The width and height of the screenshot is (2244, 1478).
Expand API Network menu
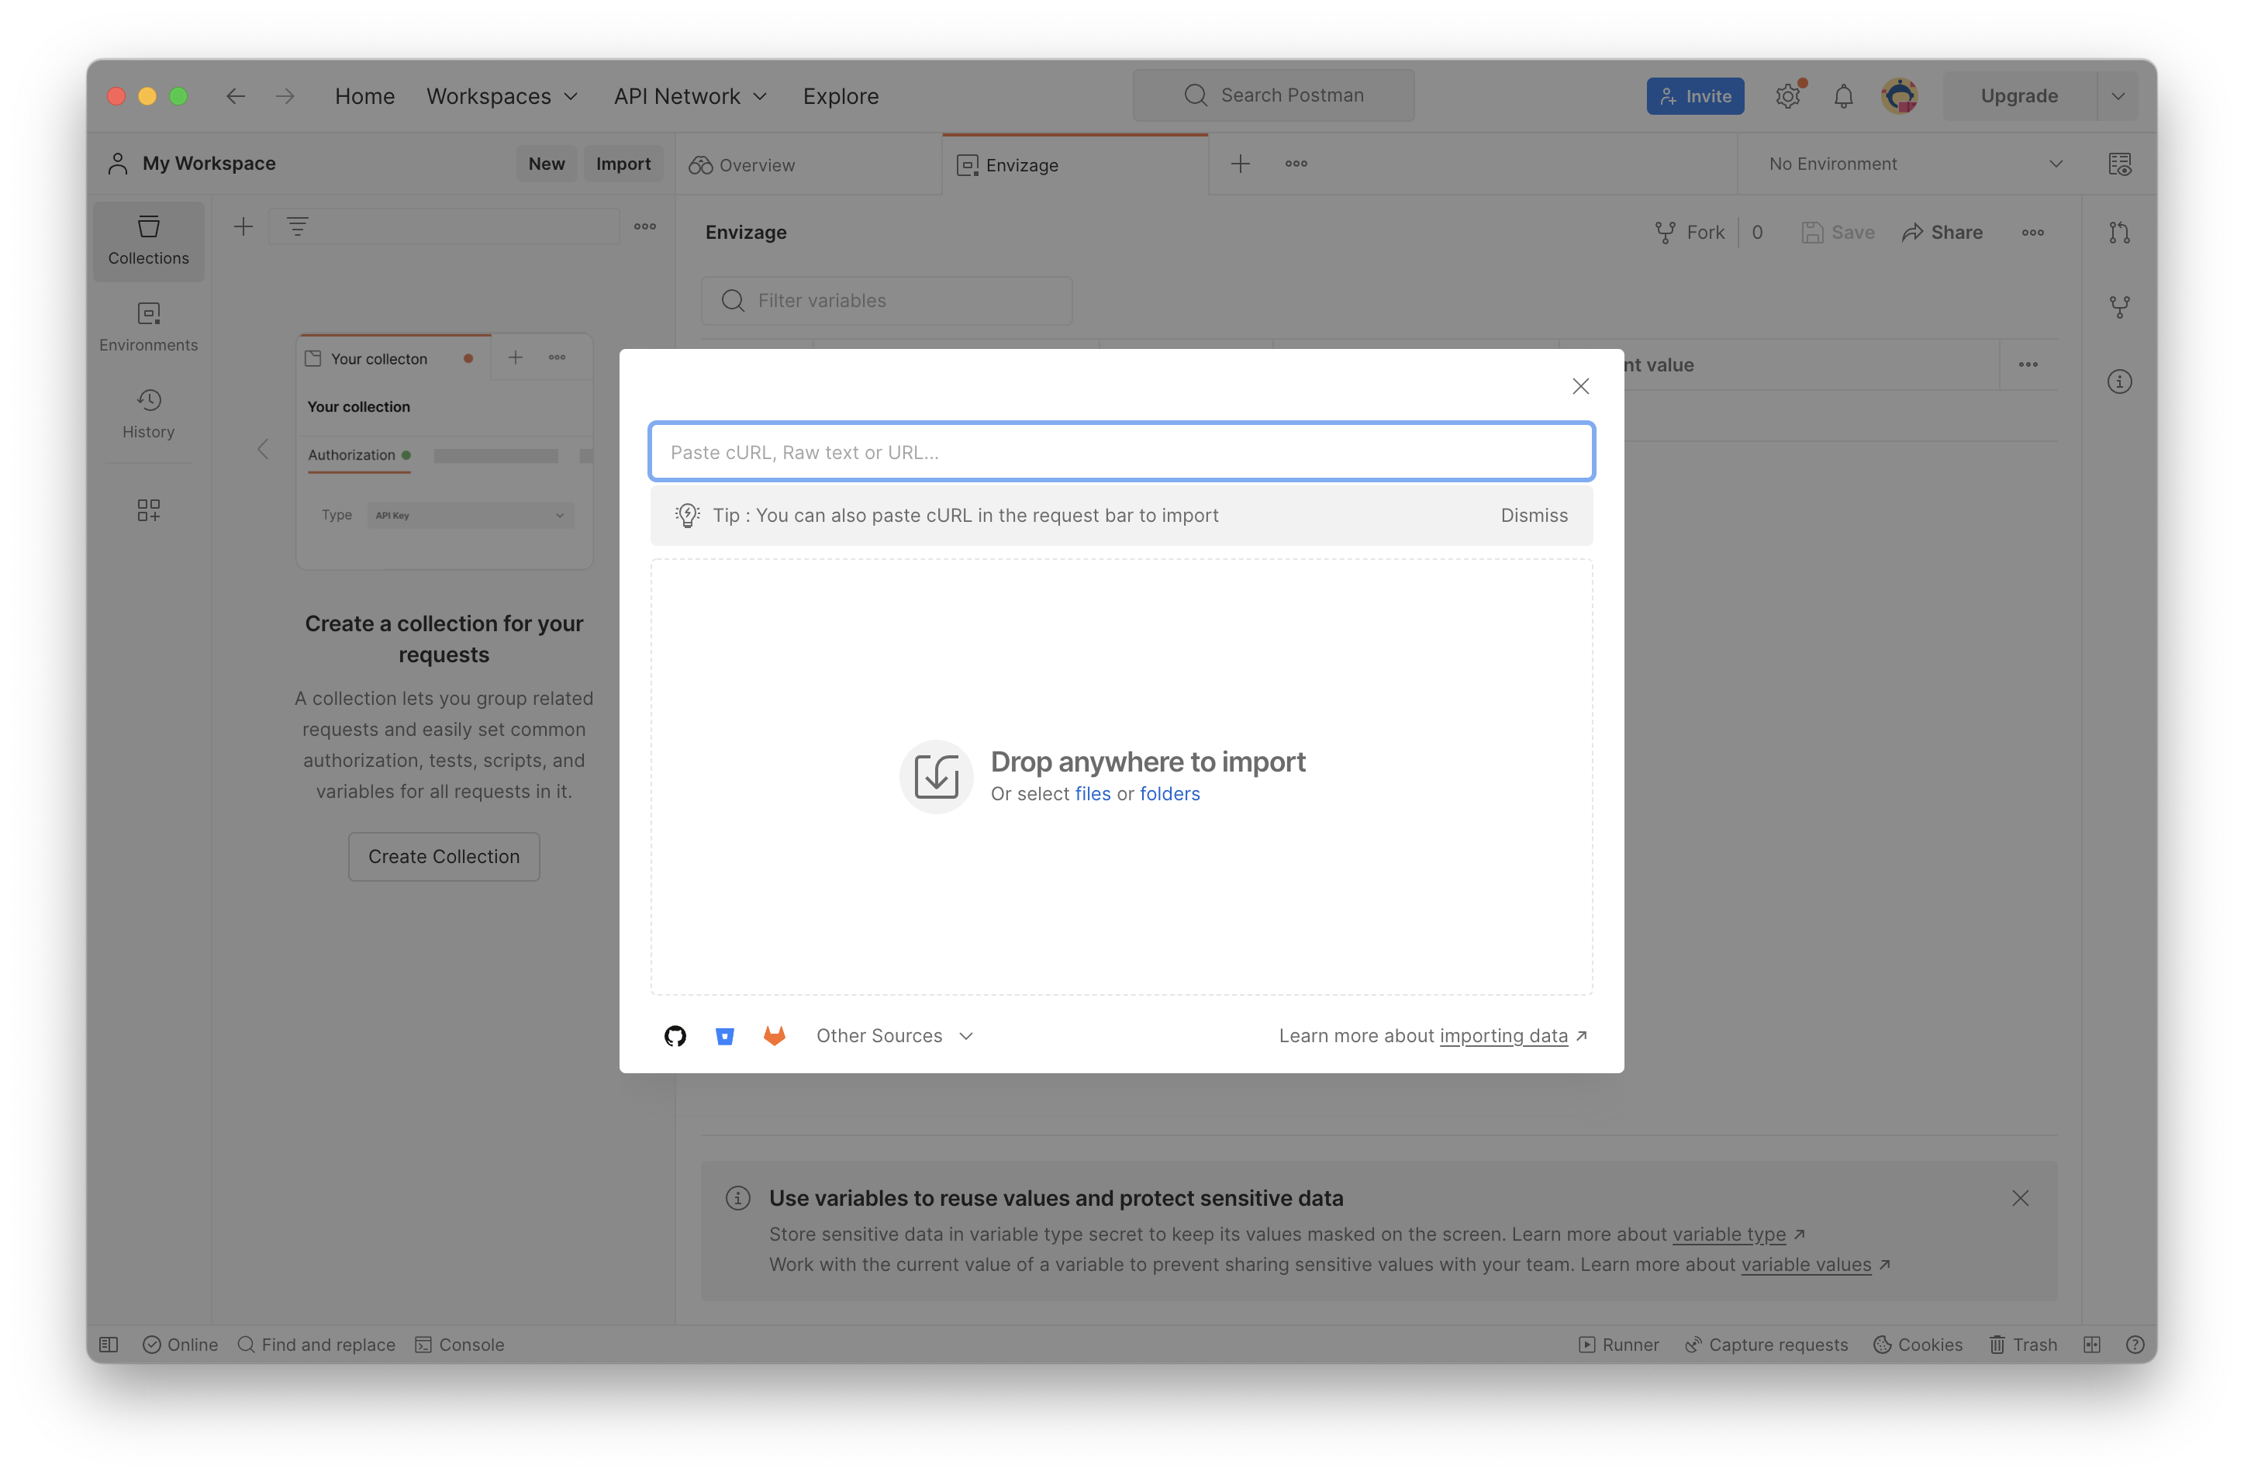pyautogui.click(x=690, y=96)
